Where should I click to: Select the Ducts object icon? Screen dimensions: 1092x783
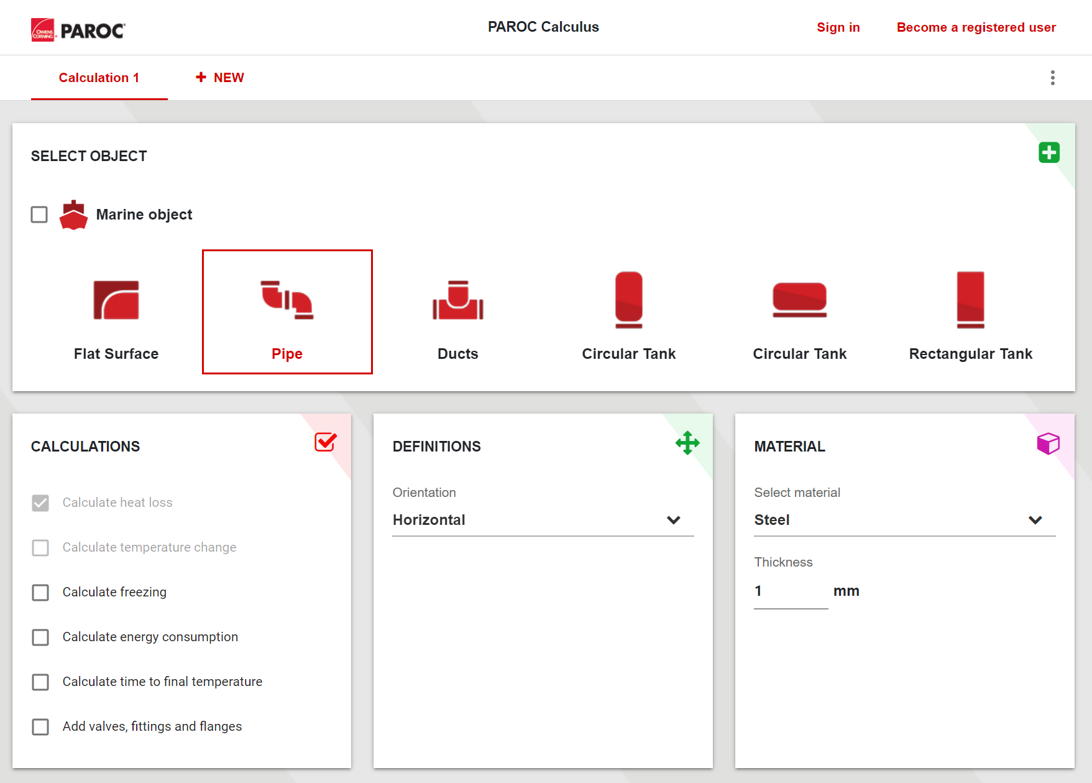pos(458,300)
